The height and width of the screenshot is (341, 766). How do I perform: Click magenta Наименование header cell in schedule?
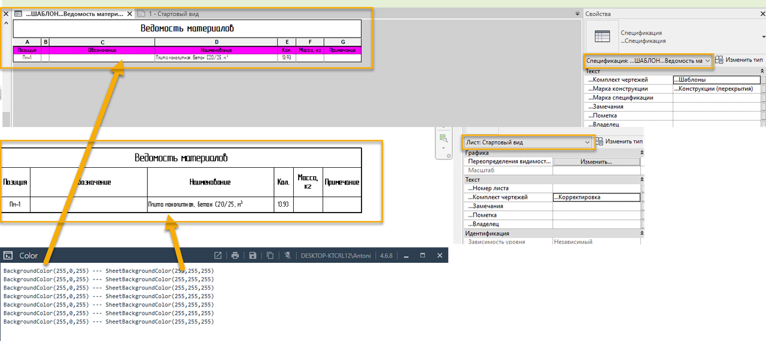216,50
